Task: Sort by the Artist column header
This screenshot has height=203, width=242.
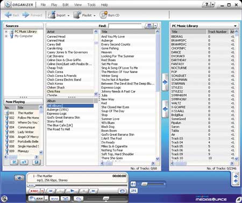Action: pyautogui.click(x=70, y=32)
